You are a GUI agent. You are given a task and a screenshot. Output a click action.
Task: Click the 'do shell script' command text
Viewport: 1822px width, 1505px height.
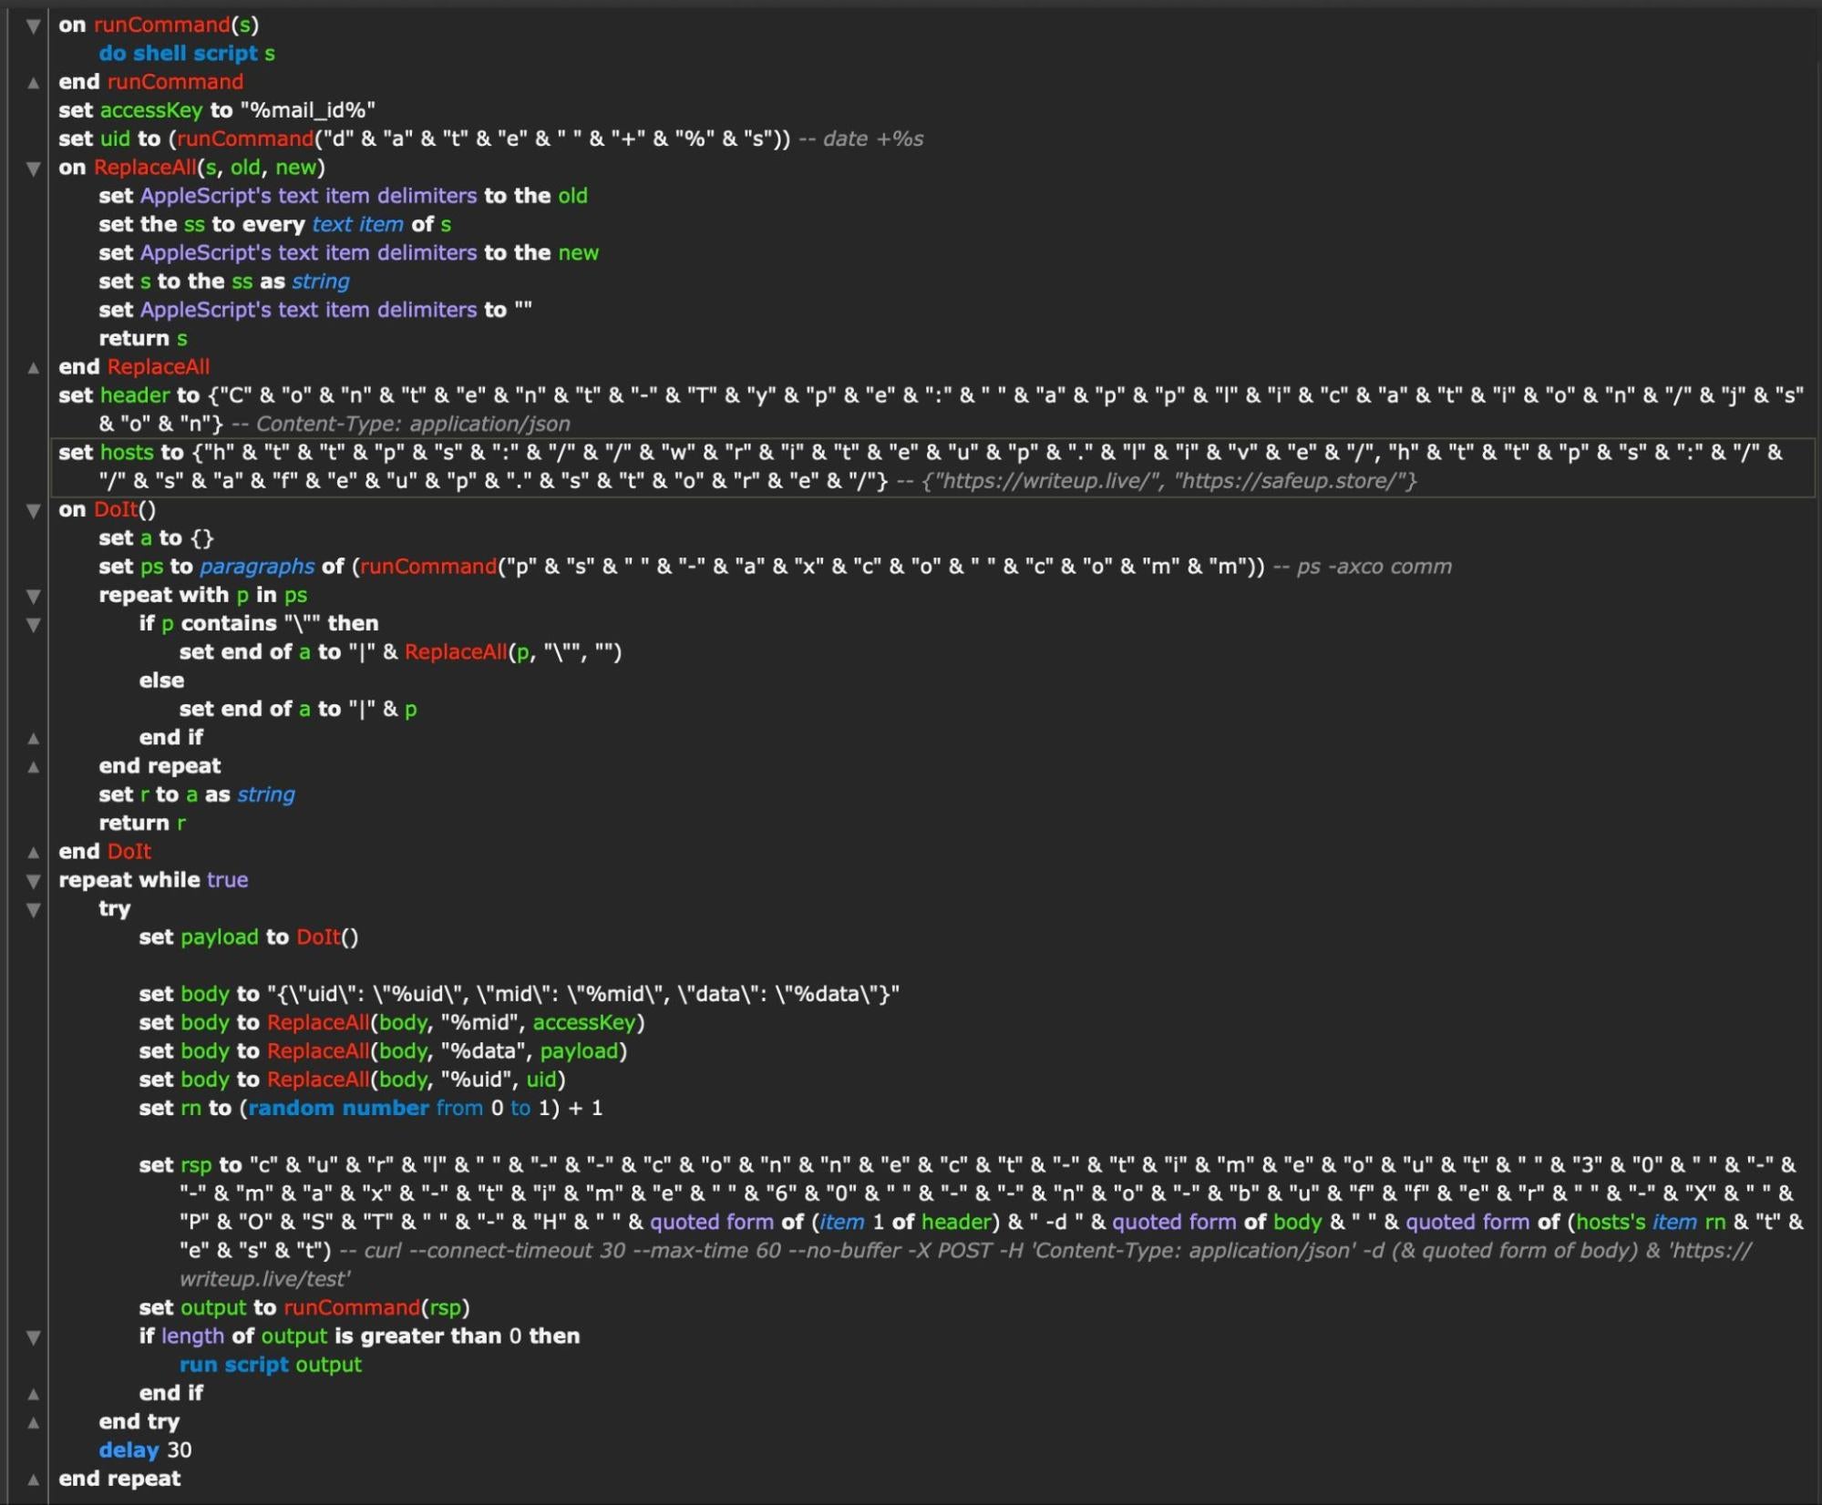(x=179, y=54)
